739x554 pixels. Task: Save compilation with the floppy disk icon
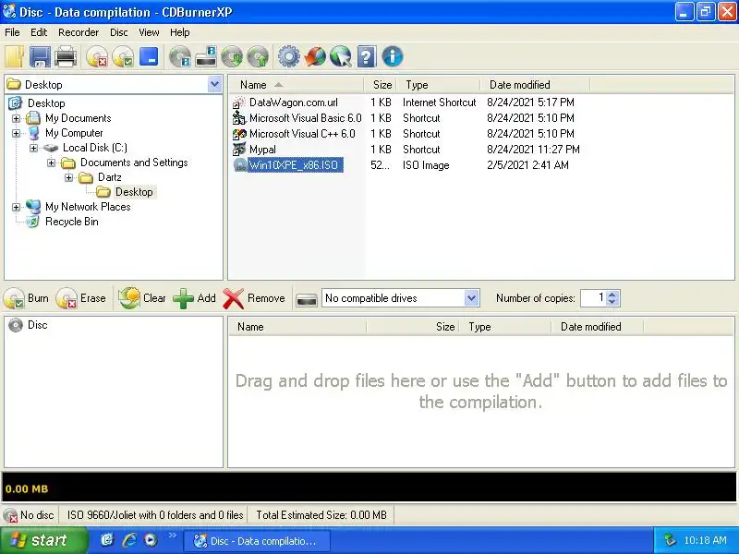pyautogui.click(x=40, y=56)
